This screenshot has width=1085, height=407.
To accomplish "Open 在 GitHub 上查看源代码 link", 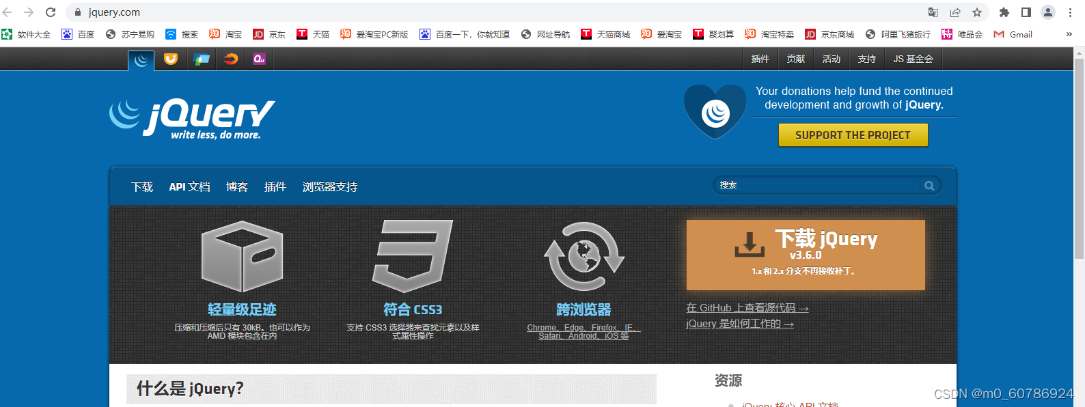I will [x=747, y=308].
